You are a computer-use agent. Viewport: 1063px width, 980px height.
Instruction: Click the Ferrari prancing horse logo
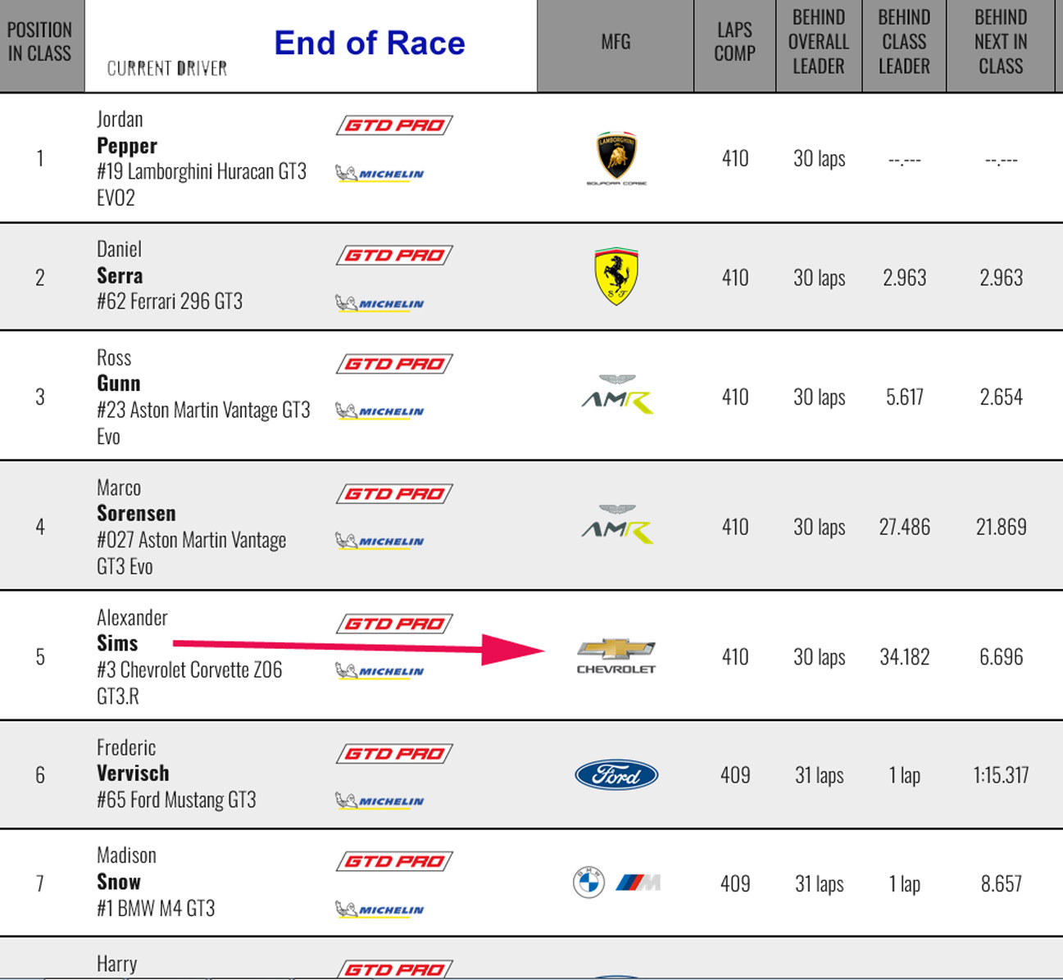click(x=616, y=276)
